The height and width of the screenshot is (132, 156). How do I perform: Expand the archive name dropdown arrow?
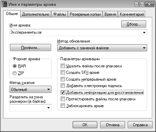click(x=144, y=33)
